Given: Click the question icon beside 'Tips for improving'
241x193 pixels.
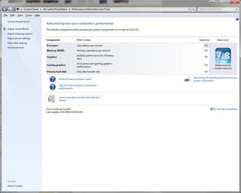Looking at the screenshot, I should [53, 87].
